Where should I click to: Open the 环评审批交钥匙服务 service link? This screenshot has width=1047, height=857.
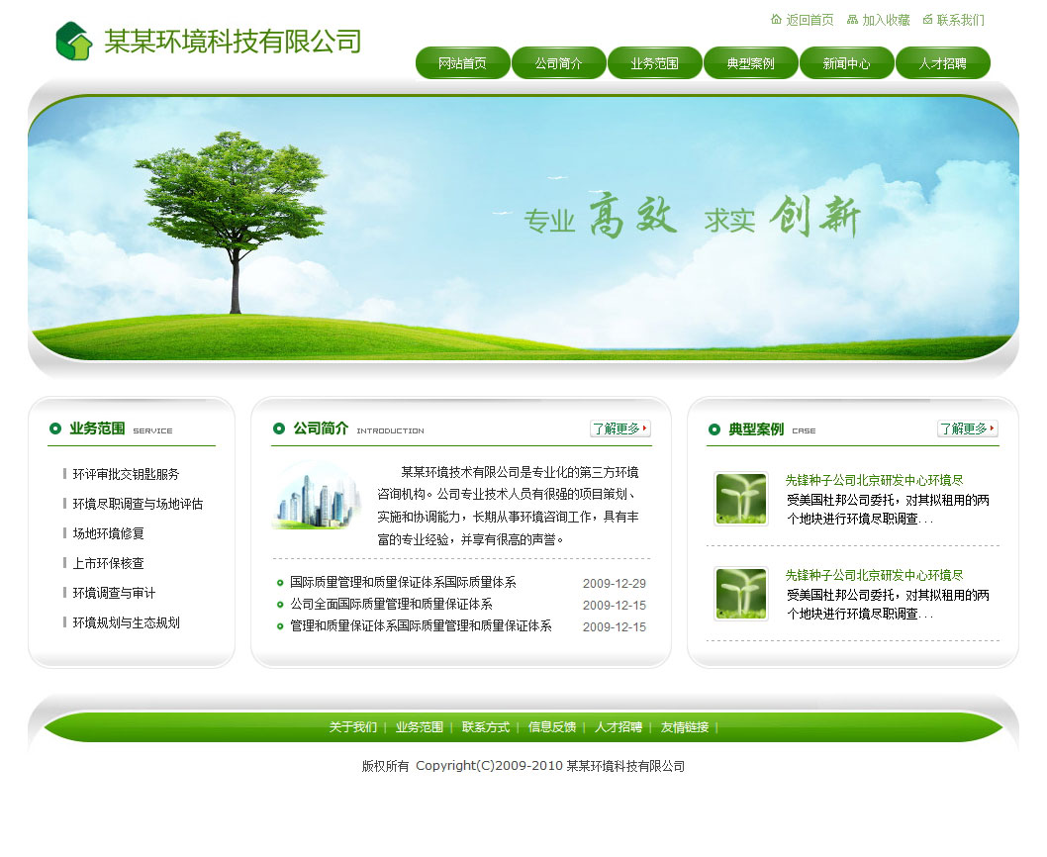[x=126, y=474]
